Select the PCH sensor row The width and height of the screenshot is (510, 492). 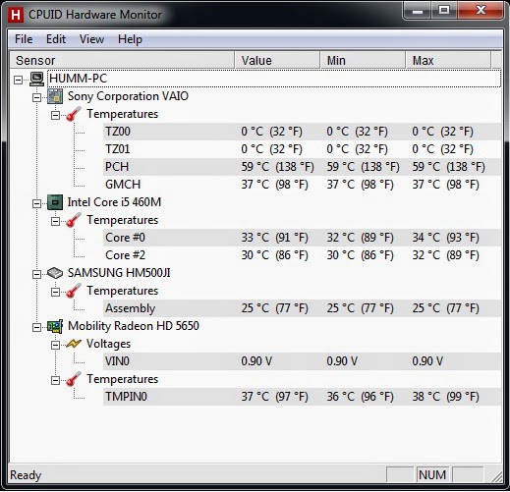302,167
